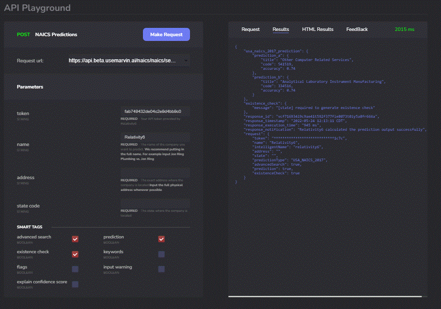This screenshot has height=309, width=441.
Task: Click the response_timestamp line
Action: pos(295,121)
